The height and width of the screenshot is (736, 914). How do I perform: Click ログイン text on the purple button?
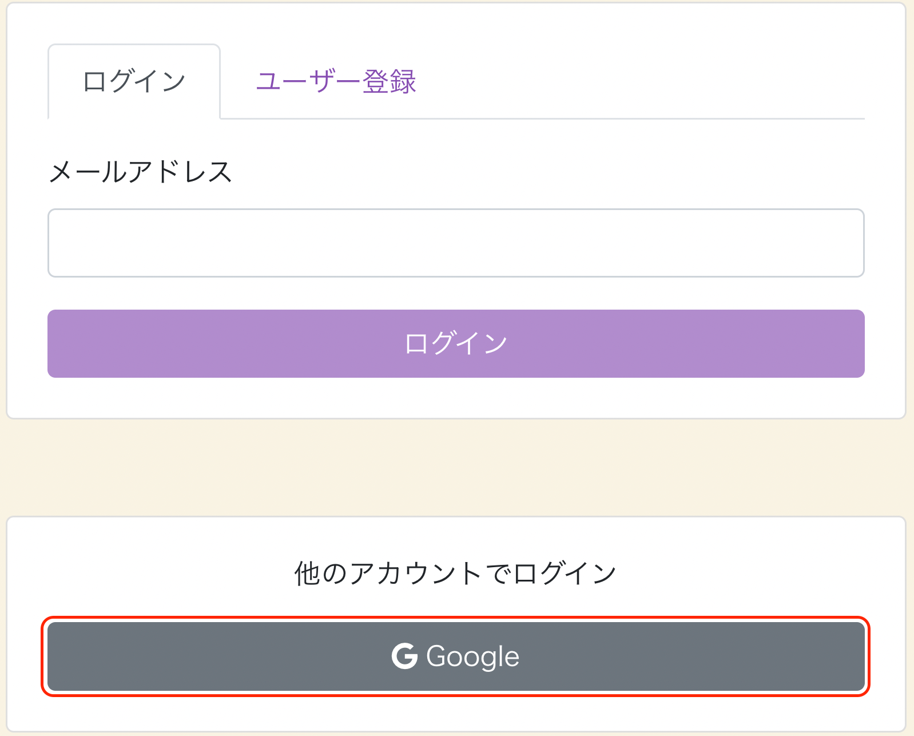click(x=456, y=343)
